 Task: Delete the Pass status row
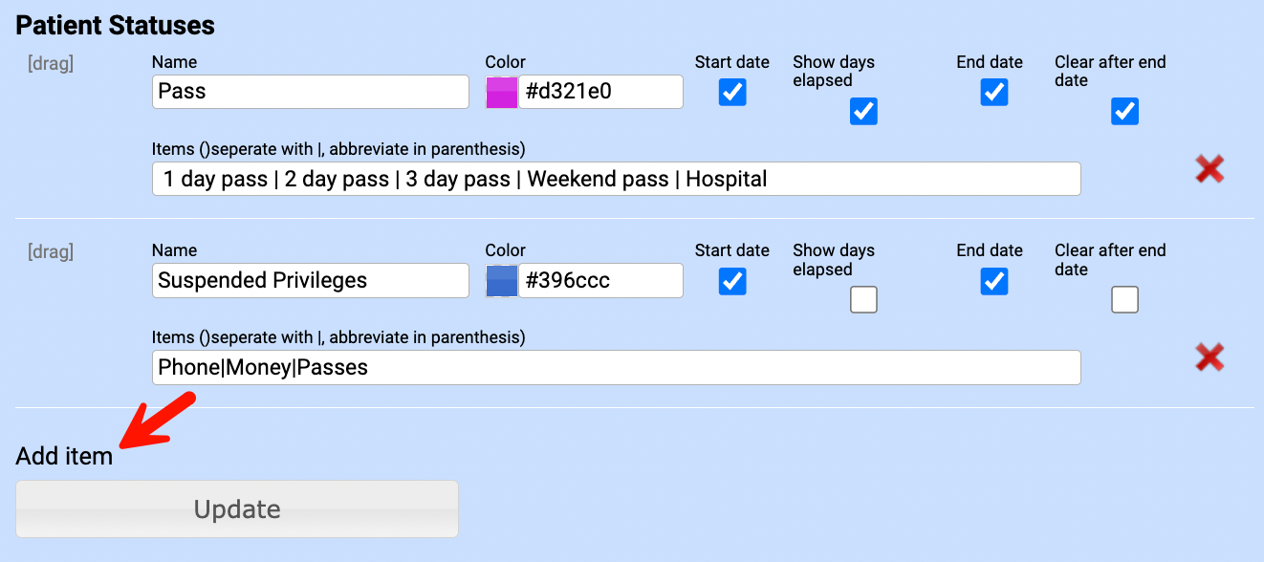point(1210,170)
